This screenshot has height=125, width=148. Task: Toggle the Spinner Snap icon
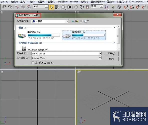point(144,7)
